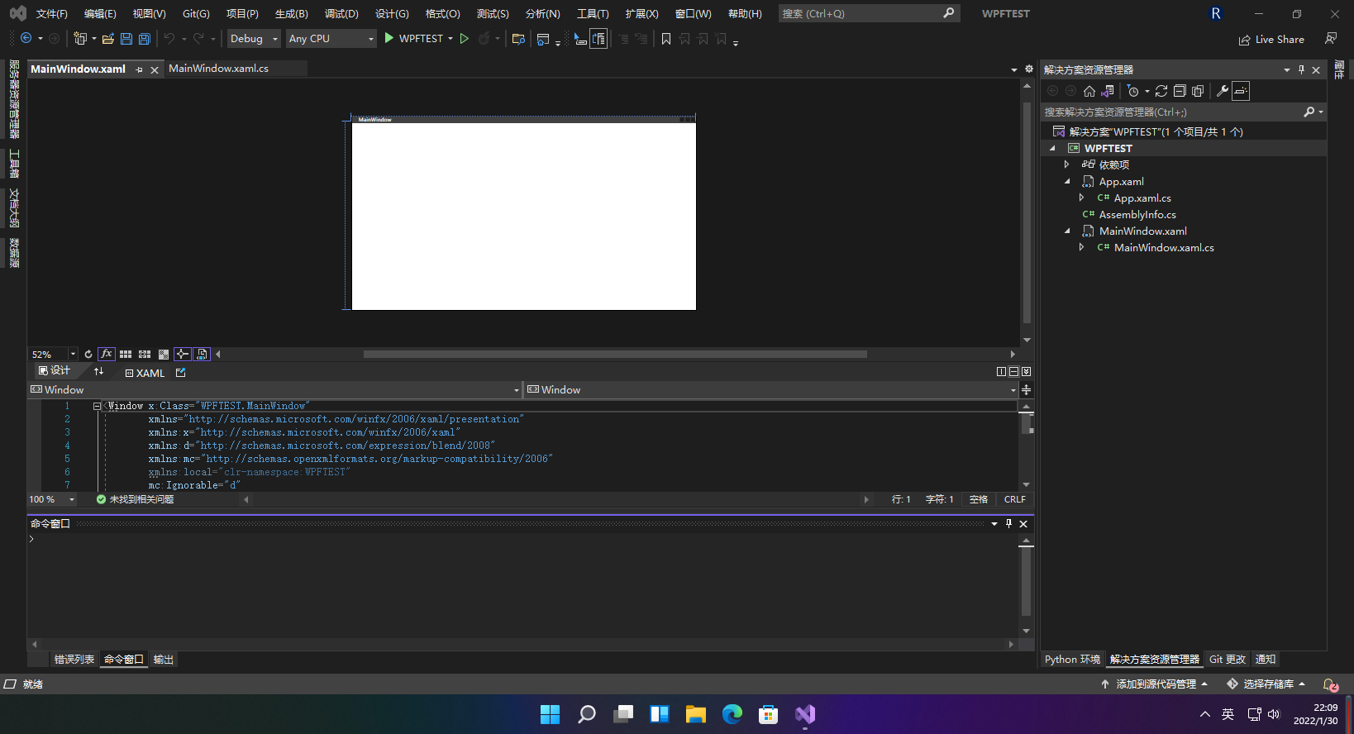Collapse All icon in Solution Explorer
The height and width of the screenshot is (734, 1354).
tap(1180, 91)
